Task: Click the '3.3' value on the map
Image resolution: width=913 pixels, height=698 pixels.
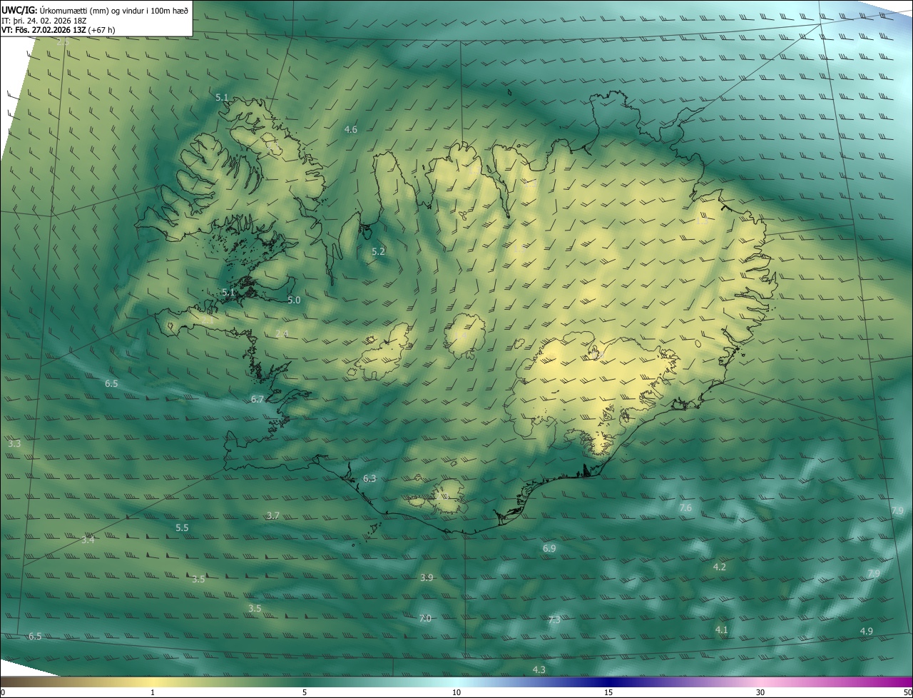Action: point(14,443)
